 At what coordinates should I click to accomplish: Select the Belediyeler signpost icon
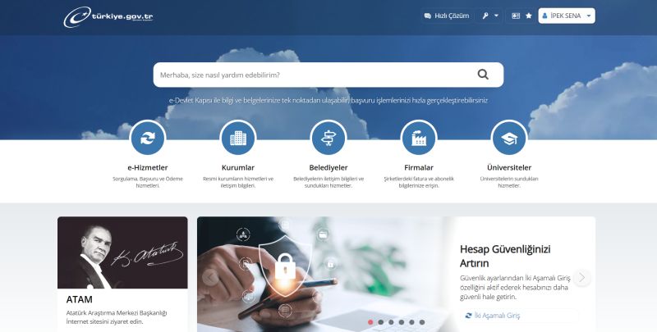328,138
